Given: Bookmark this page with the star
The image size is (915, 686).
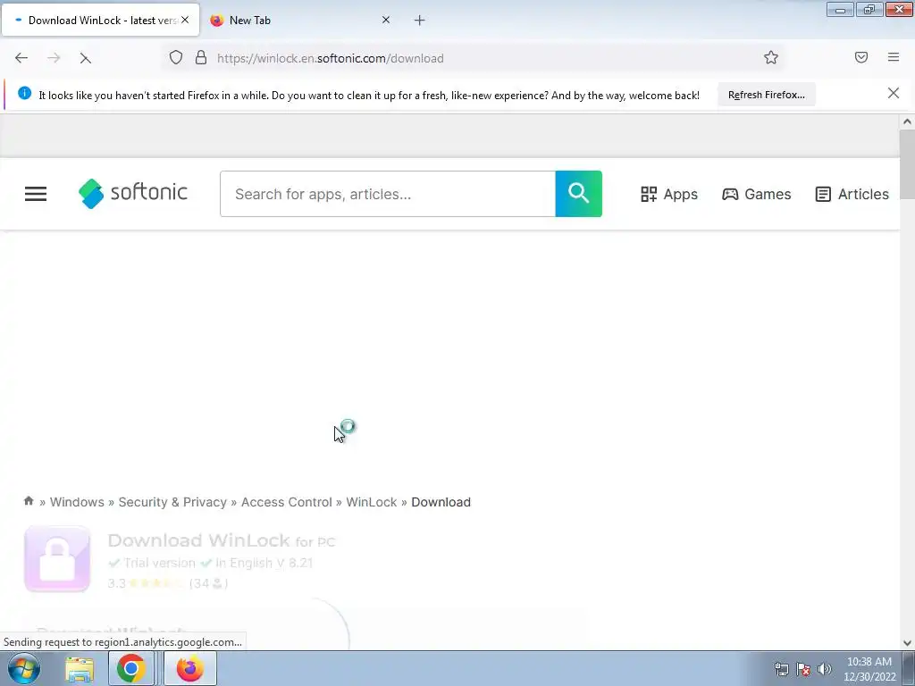Looking at the screenshot, I should click(x=771, y=57).
